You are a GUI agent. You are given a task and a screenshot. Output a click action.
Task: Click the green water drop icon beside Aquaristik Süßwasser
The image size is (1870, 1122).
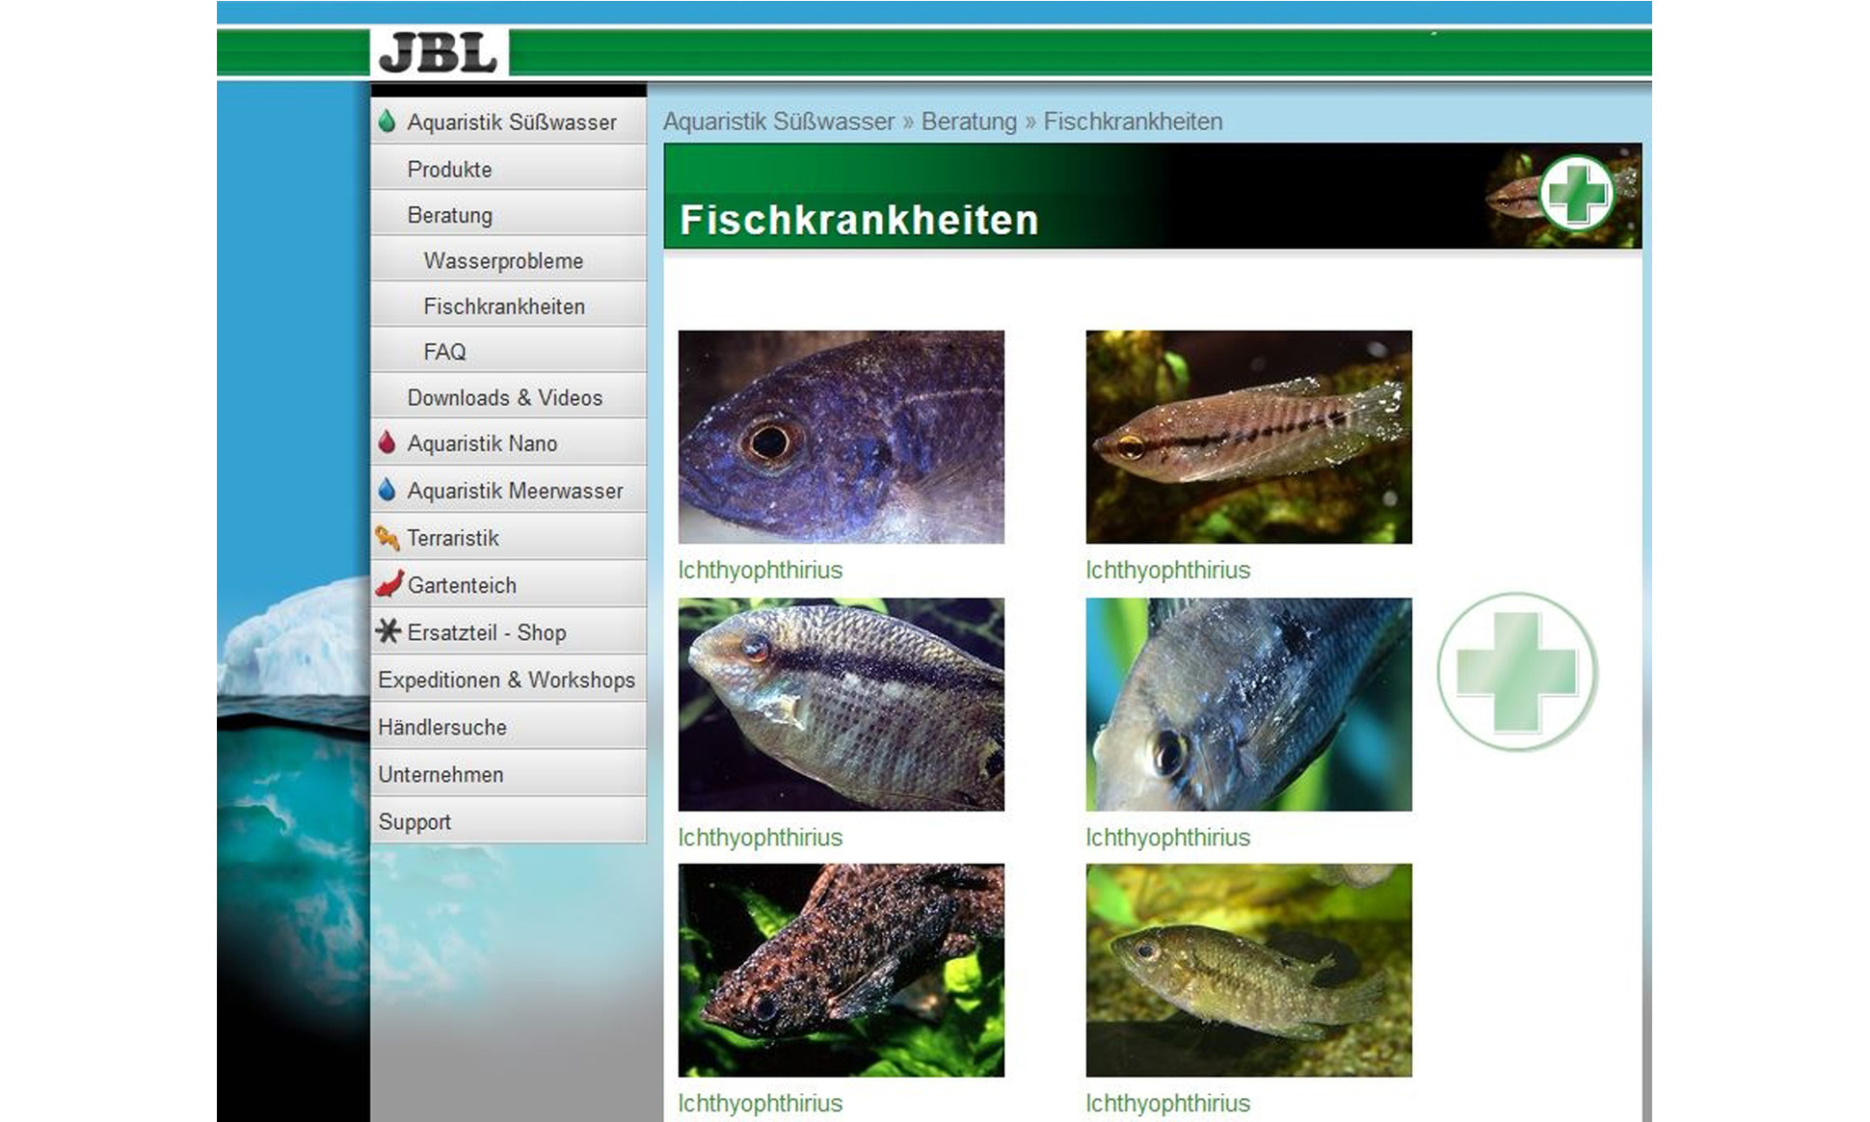[x=387, y=121]
